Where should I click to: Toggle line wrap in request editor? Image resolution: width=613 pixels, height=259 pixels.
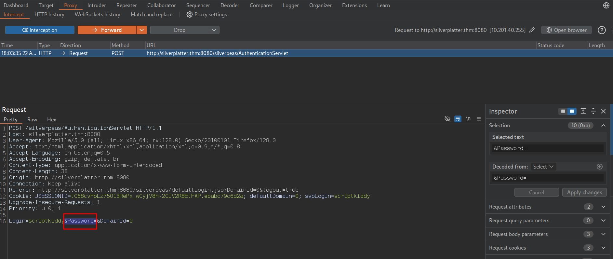tap(458, 119)
